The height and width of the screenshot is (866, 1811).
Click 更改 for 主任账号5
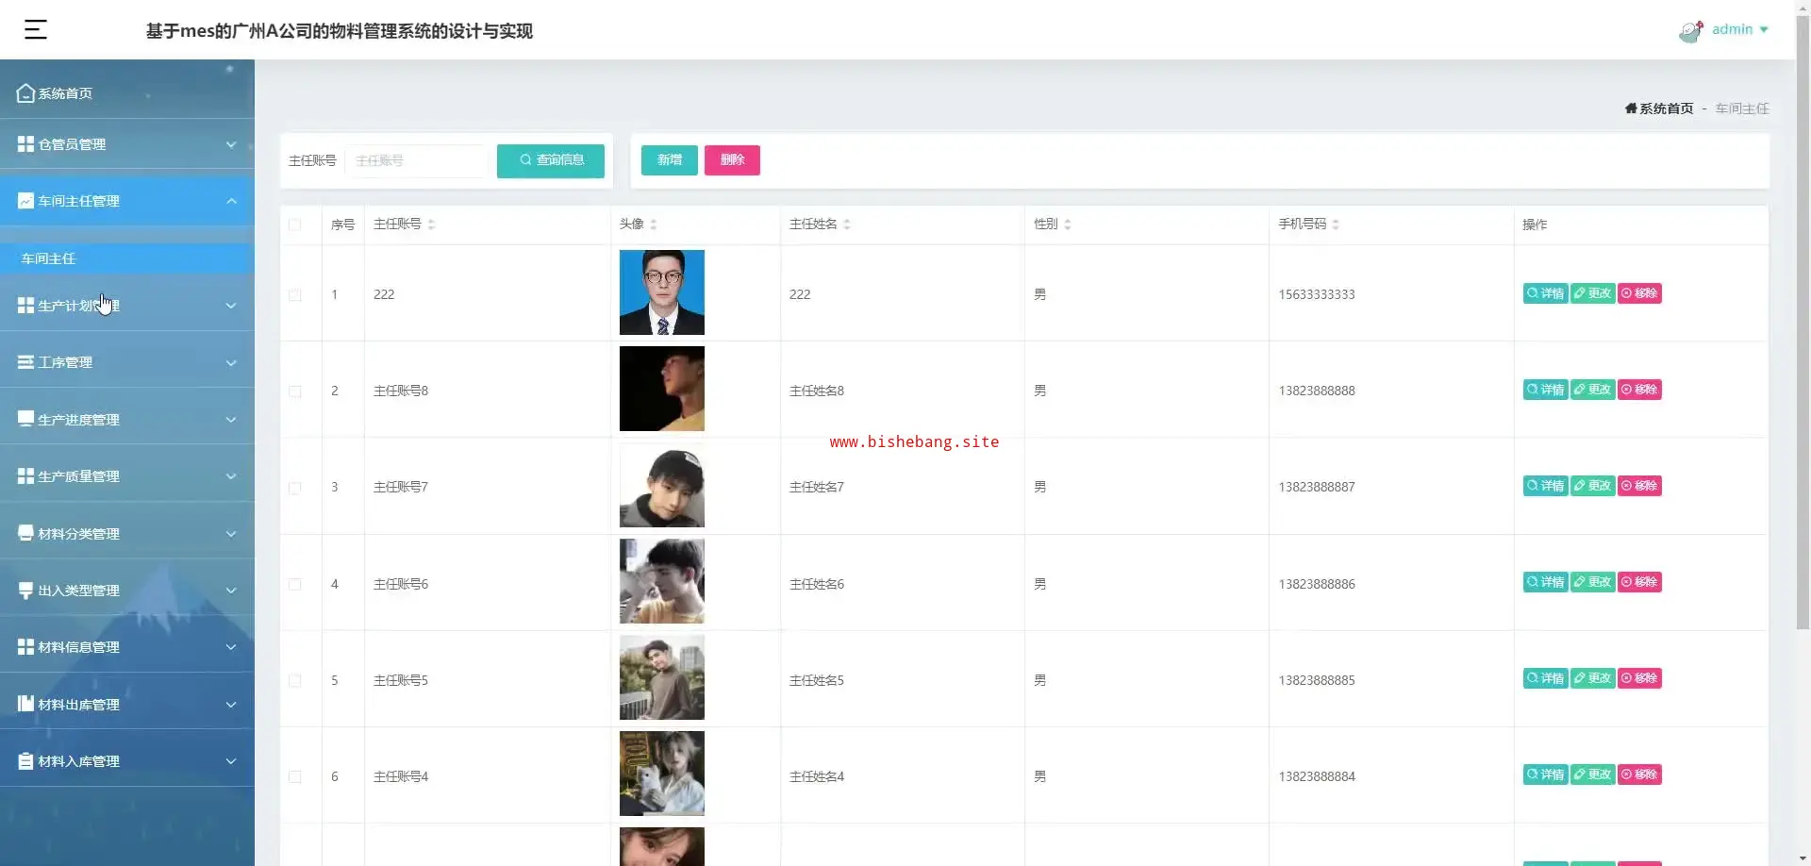[x=1593, y=678]
